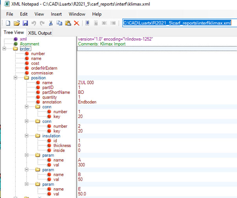This screenshot has width=237, height=198.
Task: Select the annotation element
Action: tap(52, 102)
